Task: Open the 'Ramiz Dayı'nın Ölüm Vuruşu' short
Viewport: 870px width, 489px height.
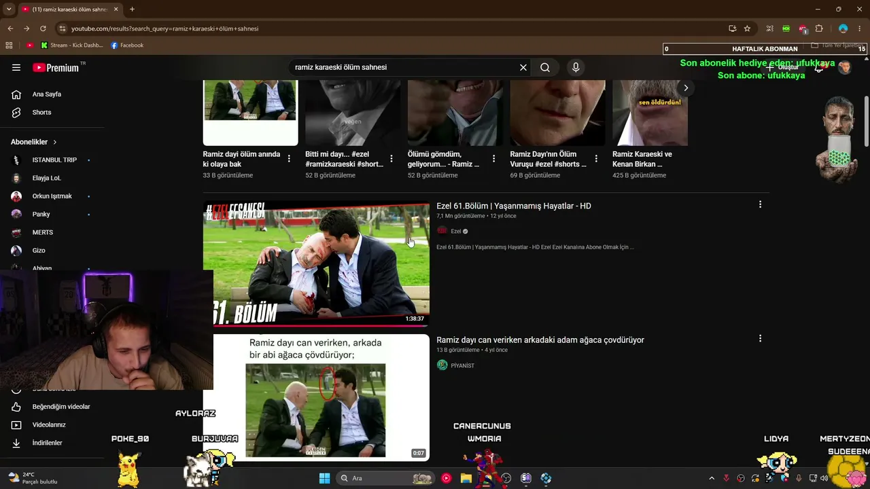Action: coord(557,113)
